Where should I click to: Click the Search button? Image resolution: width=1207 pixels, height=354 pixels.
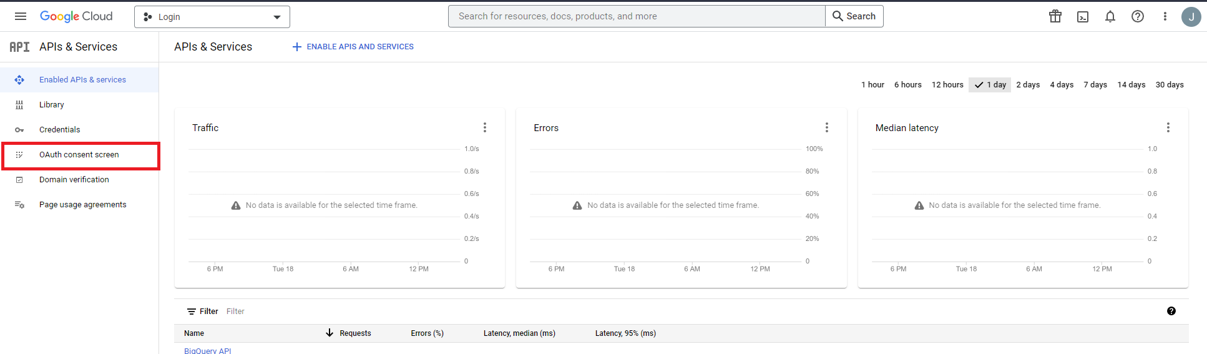[854, 16]
